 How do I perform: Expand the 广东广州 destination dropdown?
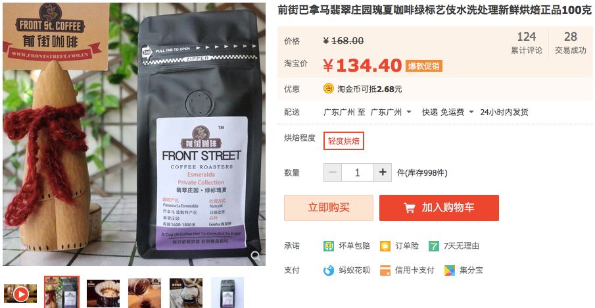[391, 112]
